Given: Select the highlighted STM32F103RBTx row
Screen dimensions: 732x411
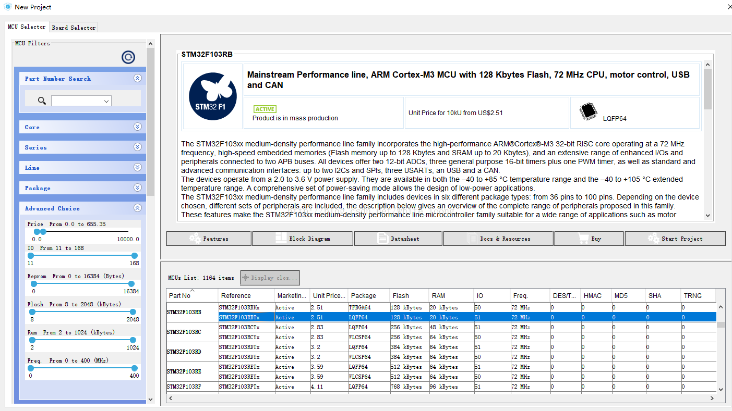Looking at the screenshot, I should 467,317.
